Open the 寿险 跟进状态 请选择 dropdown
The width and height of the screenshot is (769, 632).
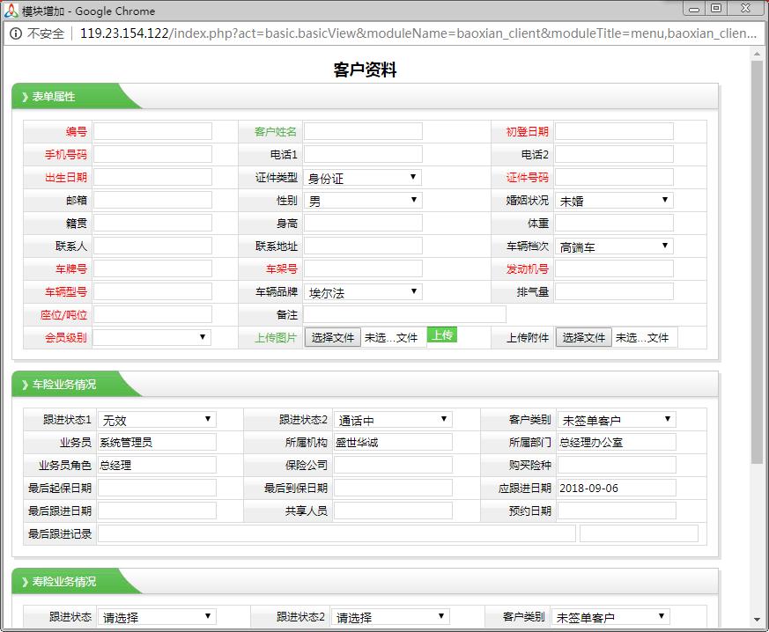[x=156, y=616]
